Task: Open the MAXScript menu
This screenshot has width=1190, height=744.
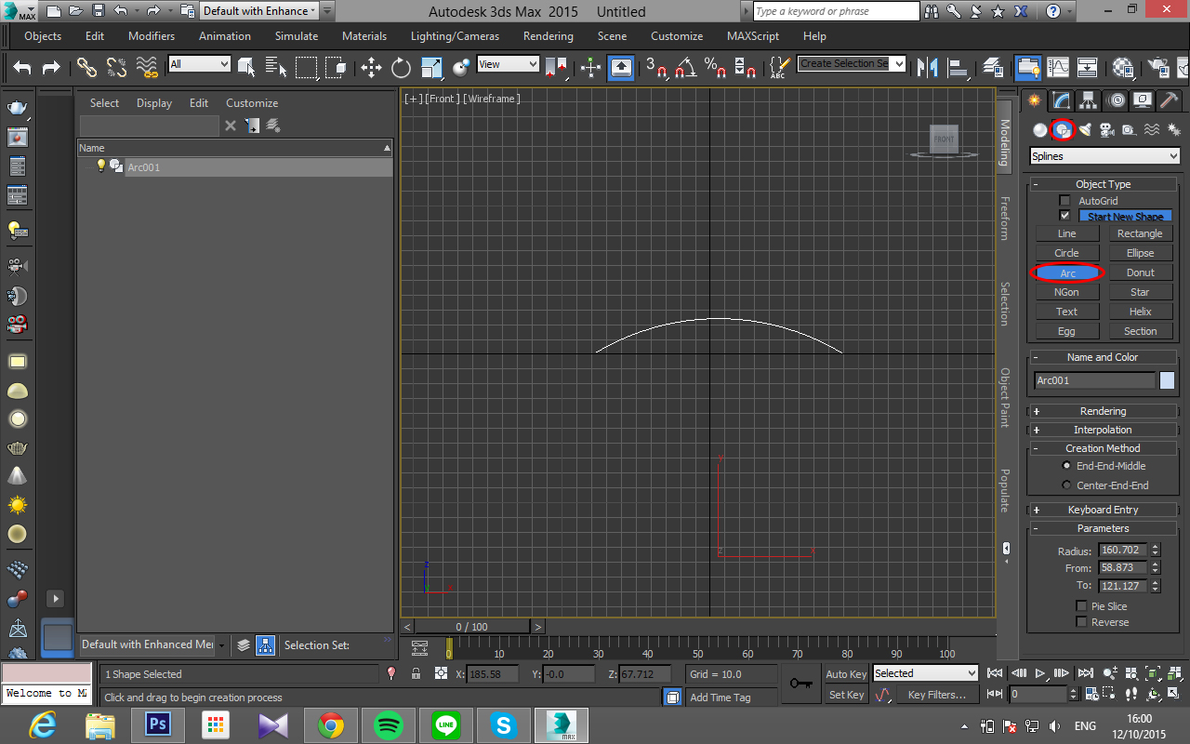Action: pos(753,36)
